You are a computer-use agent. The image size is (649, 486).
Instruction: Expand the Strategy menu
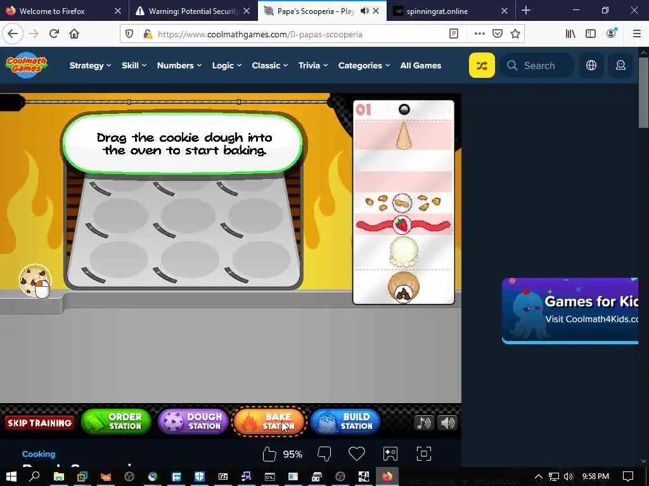(90, 65)
